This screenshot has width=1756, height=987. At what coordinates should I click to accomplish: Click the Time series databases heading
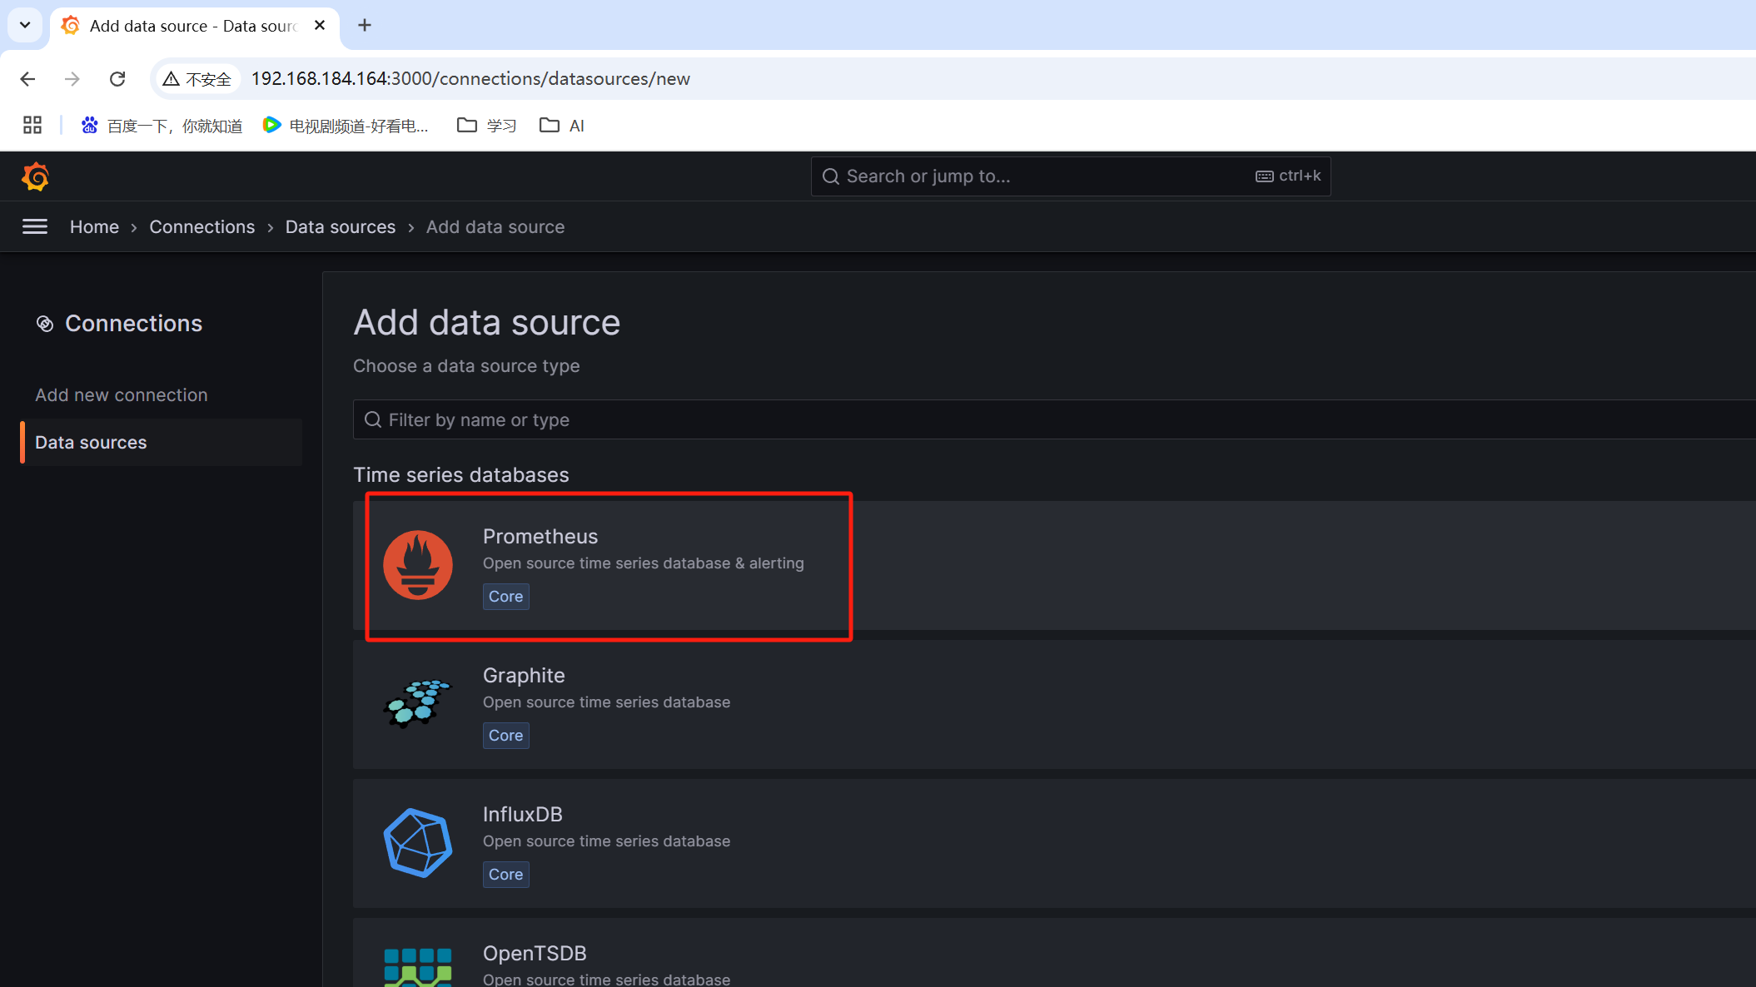tap(461, 475)
